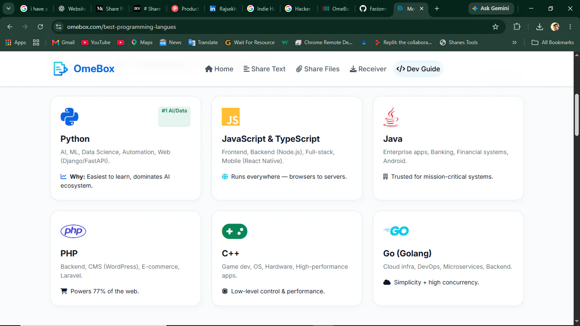Click the Python logo icon
The height and width of the screenshot is (326, 580).
pos(70,117)
